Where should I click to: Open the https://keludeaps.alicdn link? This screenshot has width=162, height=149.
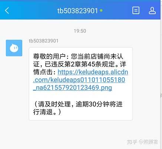tap(93, 72)
